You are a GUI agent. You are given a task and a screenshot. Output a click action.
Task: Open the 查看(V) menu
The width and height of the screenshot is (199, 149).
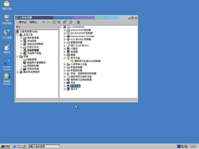tap(33, 22)
